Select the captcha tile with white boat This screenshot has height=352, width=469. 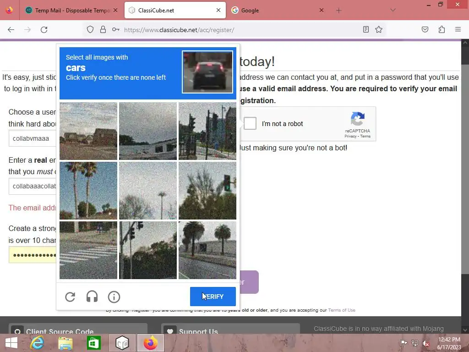click(148, 131)
